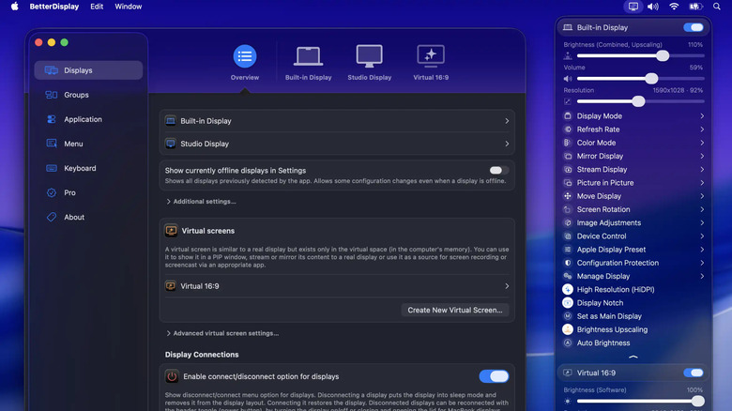Expand the Virtual 16:9 row chevron
Image resolution: width=732 pixels, height=411 pixels.
coord(507,286)
